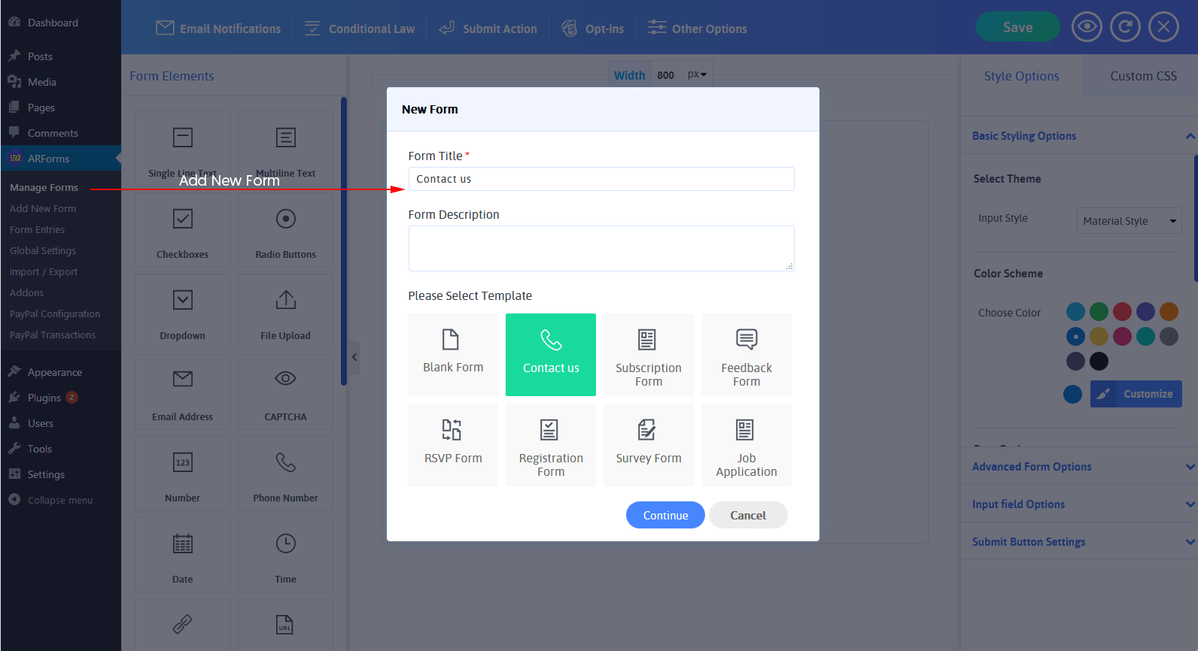Viewport: 1198px width, 651px height.
Task: Cancel the New Form dialog
Action: coord(747,515)
